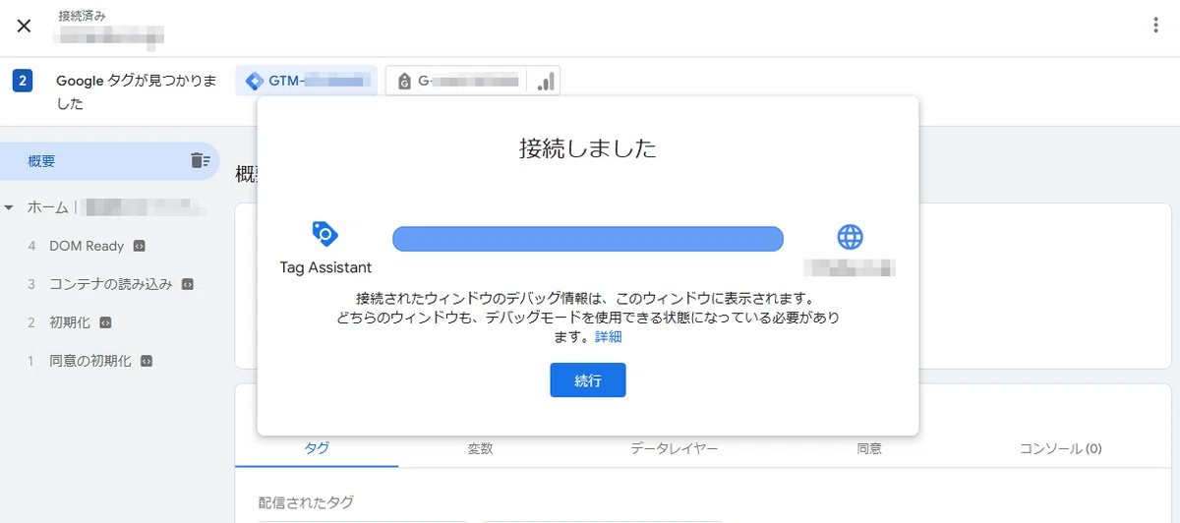Click the code icon beside DOM Ready
Screen dimensions: 1180x523
click(140, 246)
